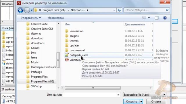Select Program Files (x86) breadcrumb segment
The width and height of the screenshot is (186, 104).
pos(54,10)
